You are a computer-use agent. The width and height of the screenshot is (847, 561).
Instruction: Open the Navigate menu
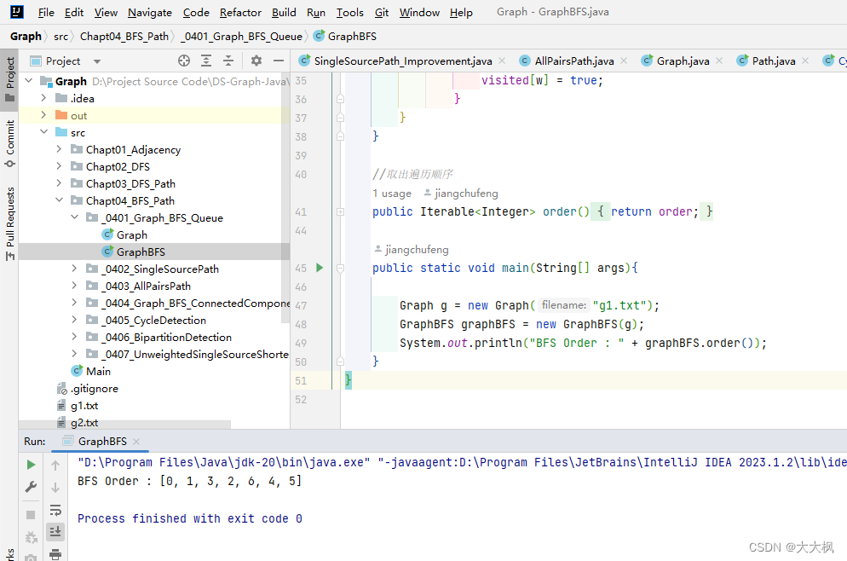(150, 12)
